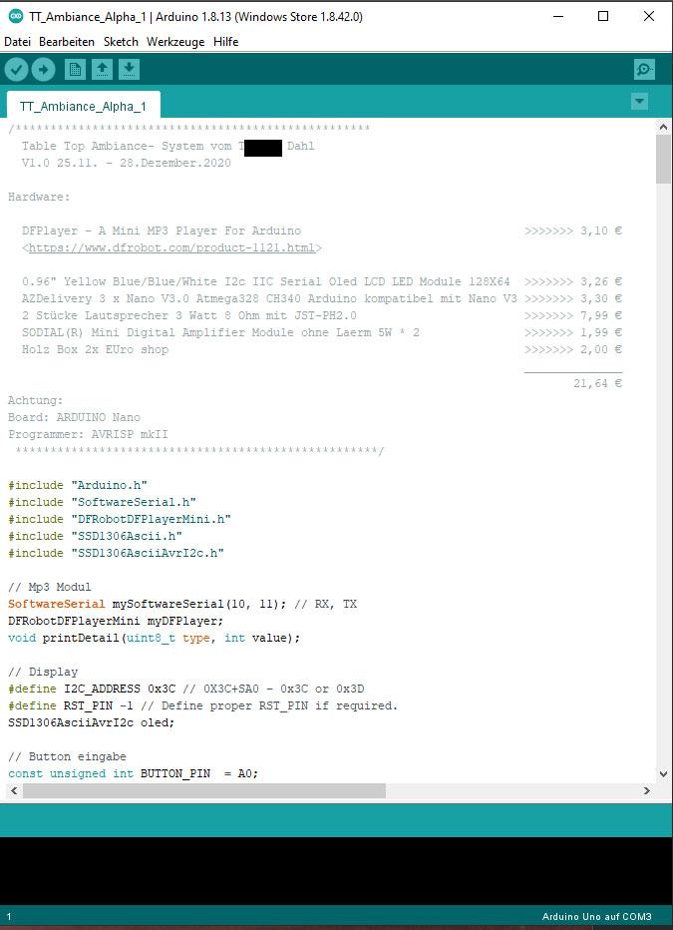The image size is (673, 930).
Task: Click the '#include "SoftwareSerial.h"' line
Action: (x=102, y=502)
